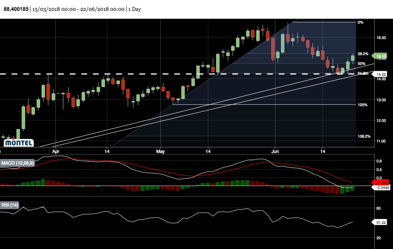Click the Fibonacci 138.2% level label
This screenshot has height=249, width=393.
tap(364, 136)
